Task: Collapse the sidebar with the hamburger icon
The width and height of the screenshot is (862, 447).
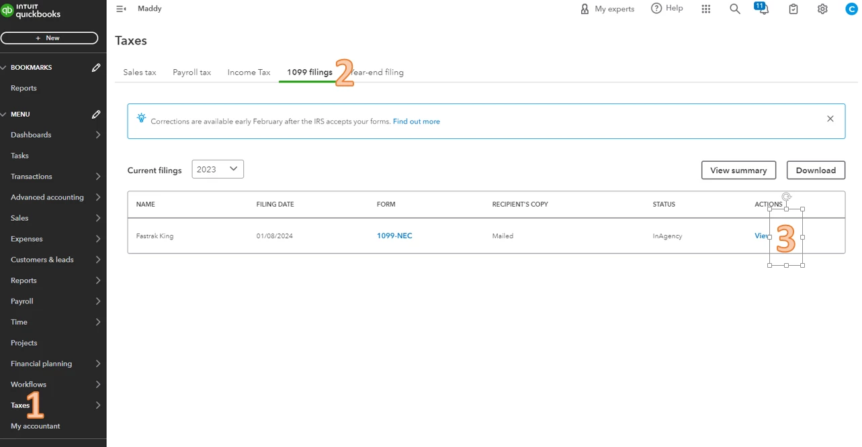Action: tap(121, 9)
